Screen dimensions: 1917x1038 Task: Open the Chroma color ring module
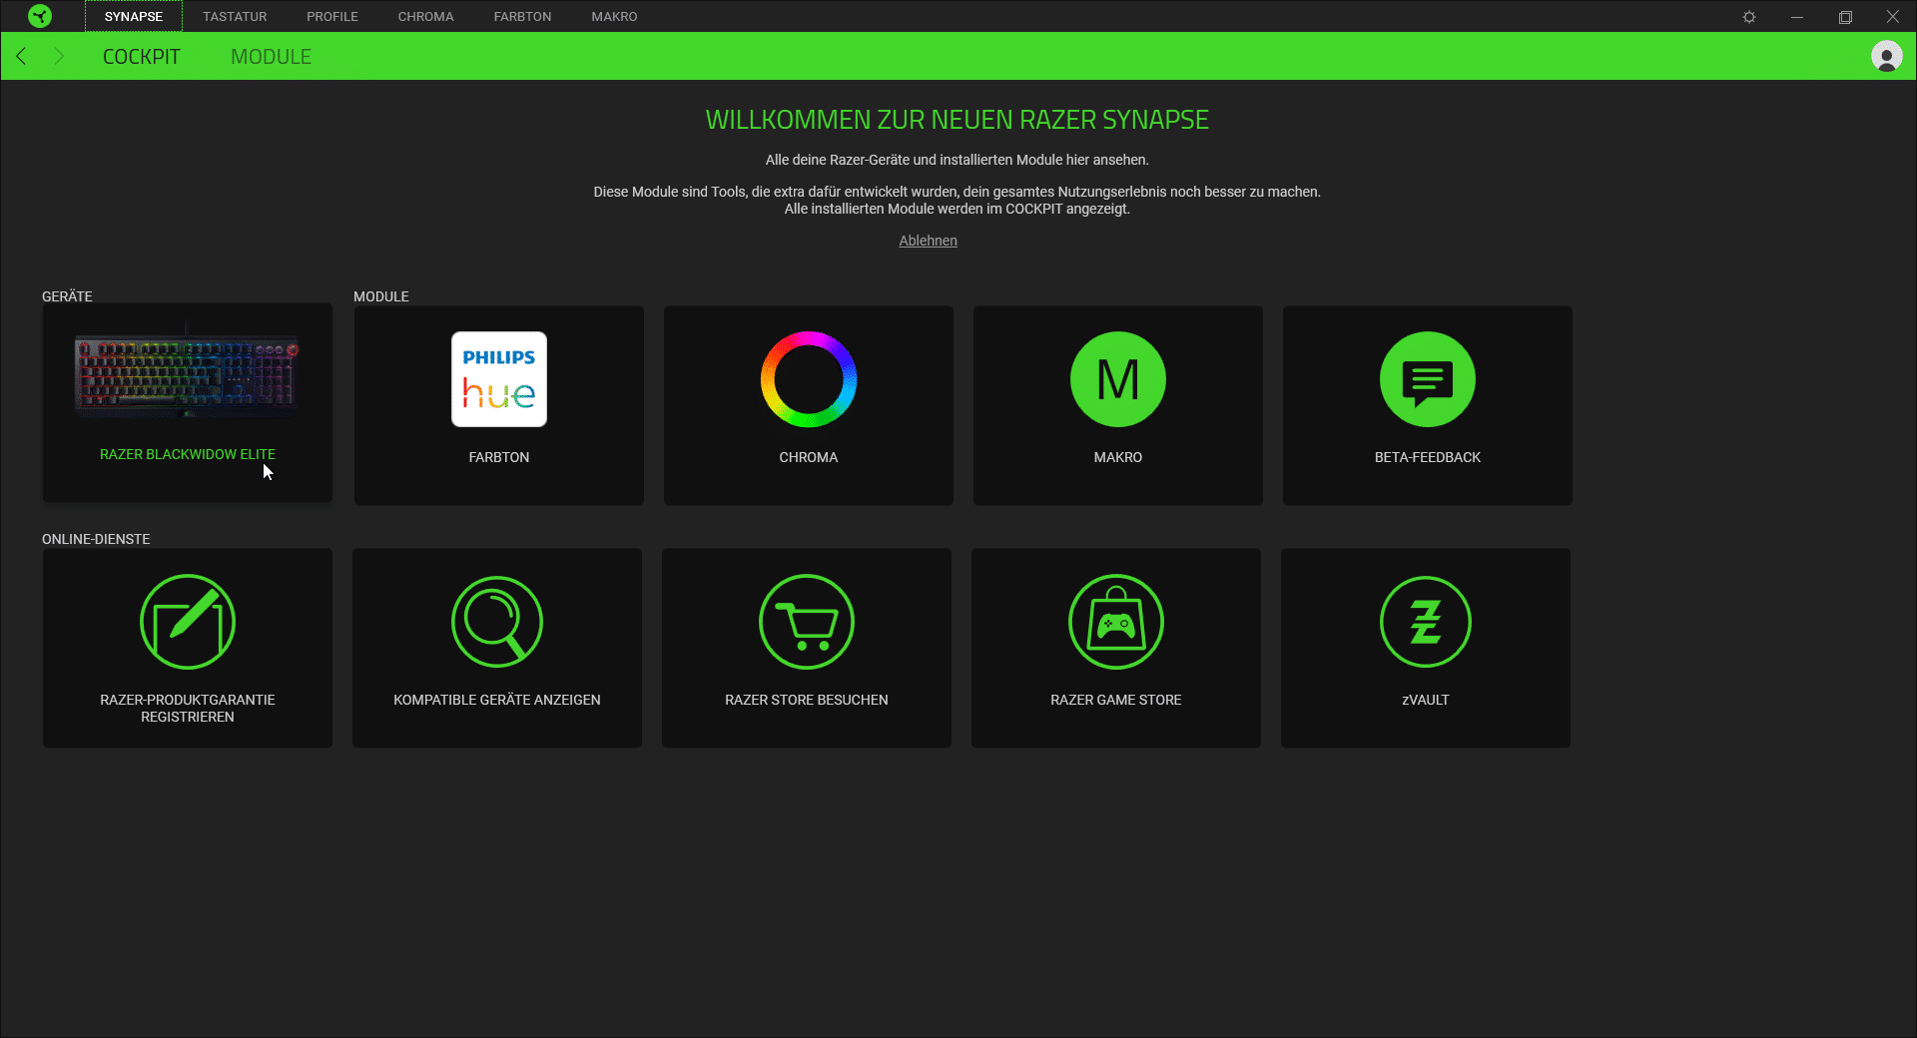tap(808, 379)
